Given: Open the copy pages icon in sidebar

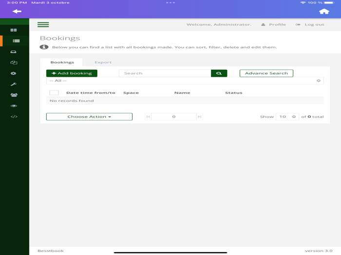Looking at the screenshot, I should pos(14,63).
